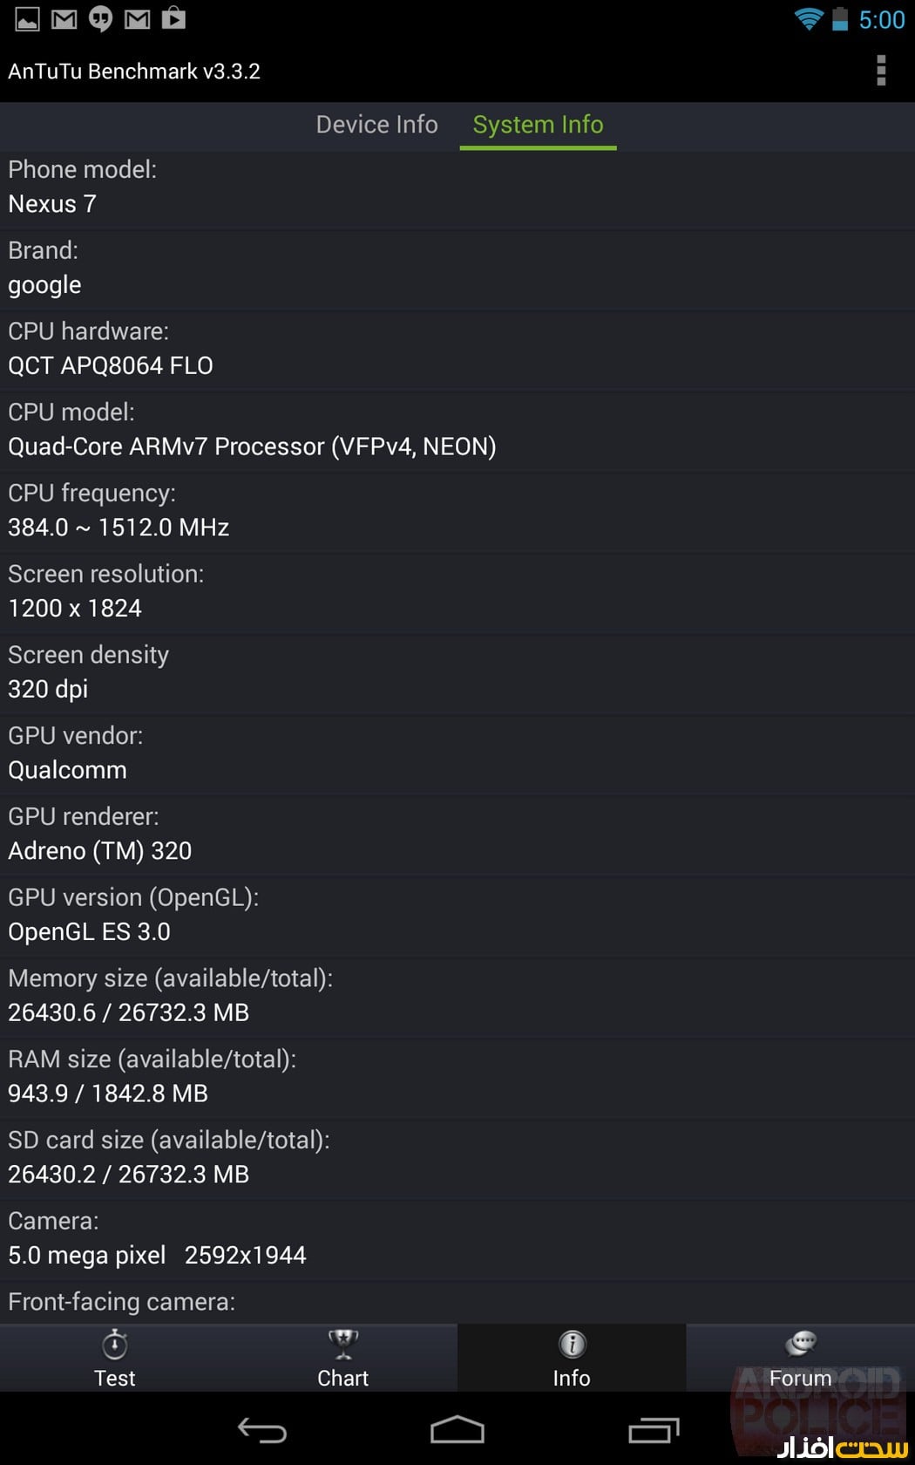The image size is (915, 1465).
Task: Open Recent apps from navigation bar
Action: 655,1430
